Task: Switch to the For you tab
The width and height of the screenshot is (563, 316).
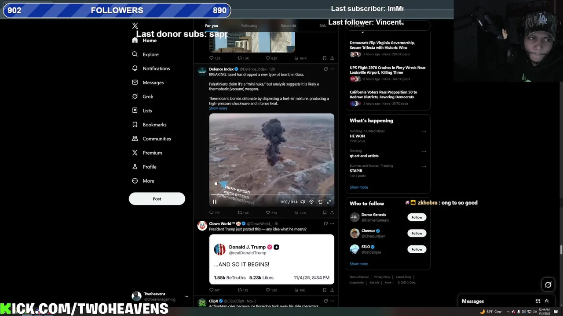Action: click(x=212, y=26)
